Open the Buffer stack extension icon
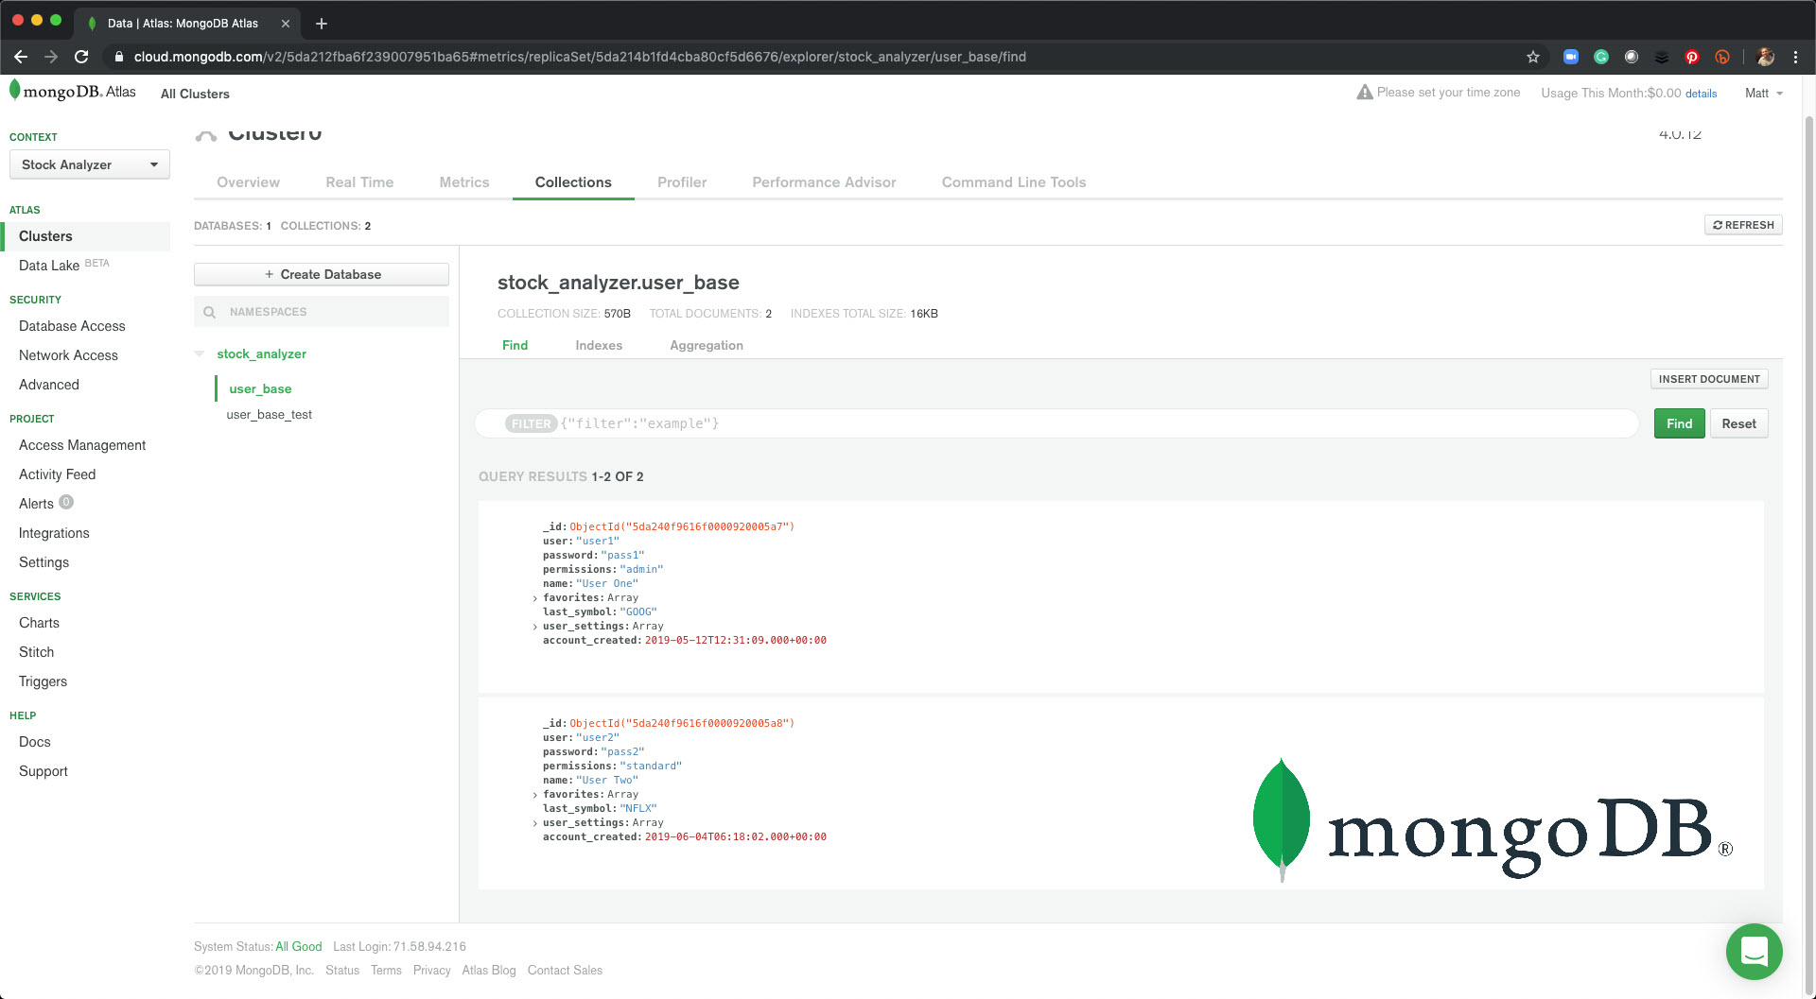 pyautogui.click(x=1662, y=57)
